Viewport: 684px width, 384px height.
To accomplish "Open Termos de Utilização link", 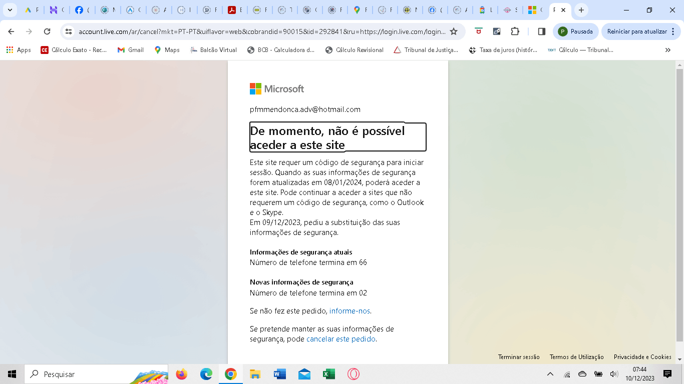I will [x=576, y=357].
